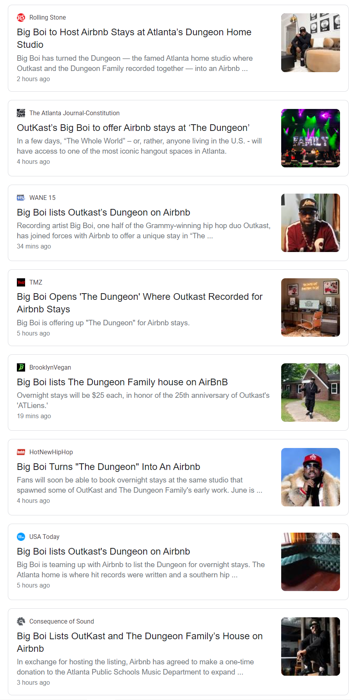
Task: View BrooklynVegan thumbnail of man outside house
Action: (x=311, y=393)
